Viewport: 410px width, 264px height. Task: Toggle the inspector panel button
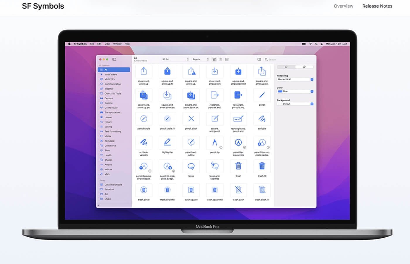click(259, 59)
